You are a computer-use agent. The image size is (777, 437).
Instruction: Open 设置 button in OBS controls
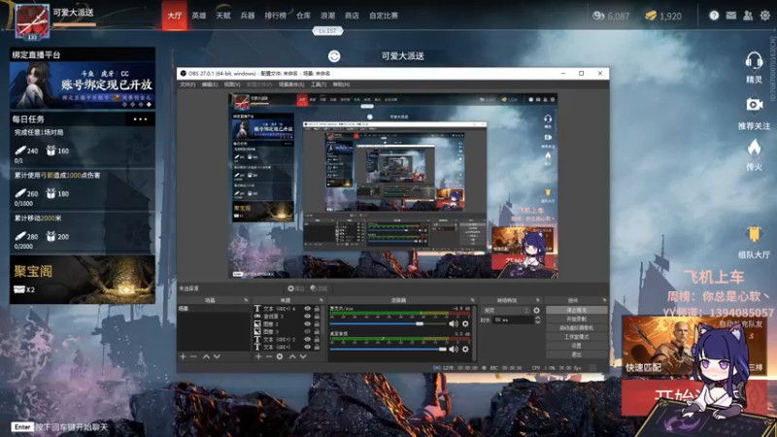point(576,346)
